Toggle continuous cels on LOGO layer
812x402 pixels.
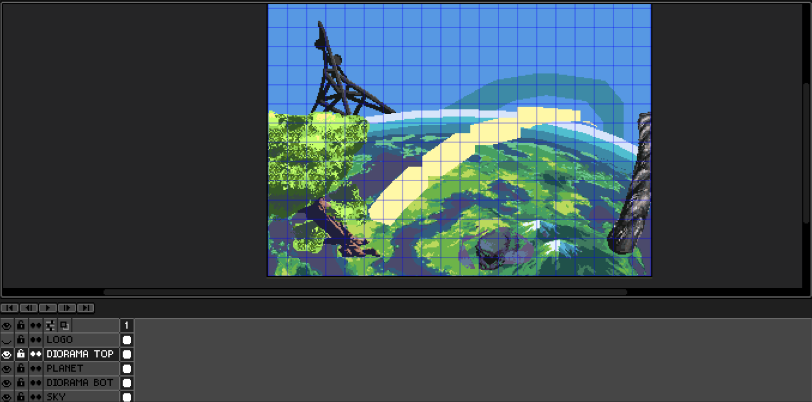(x=35, y=340)
